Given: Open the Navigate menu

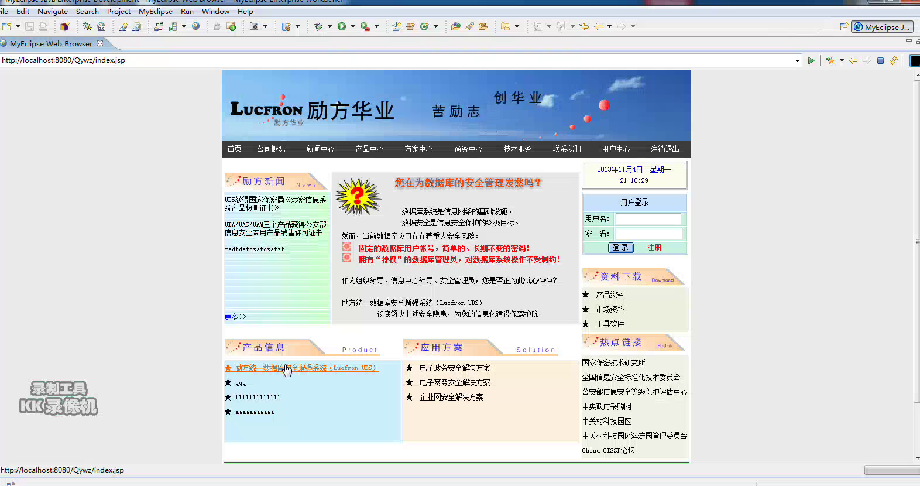Looking at the screenshot, I should pos(53,11).
